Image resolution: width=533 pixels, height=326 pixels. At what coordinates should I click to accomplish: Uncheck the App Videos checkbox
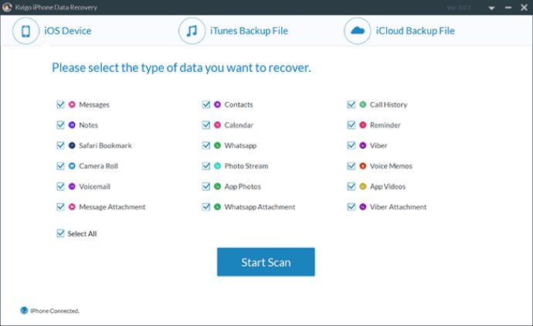click(351, 186)
